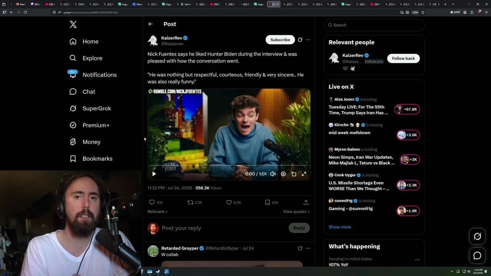Go to the X home logo

point(73,25)
